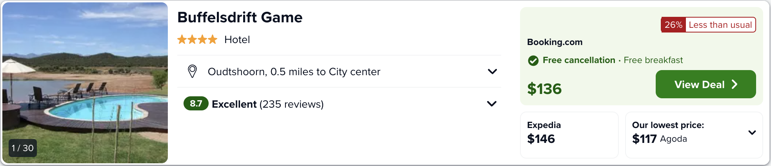
Task: Open the Buffelsdrift Game hotel title
Action: coord(240,18)
